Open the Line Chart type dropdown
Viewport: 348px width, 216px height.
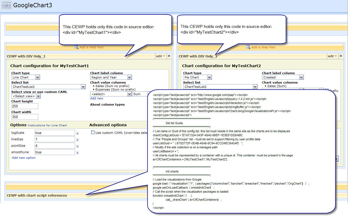[37, 77]
